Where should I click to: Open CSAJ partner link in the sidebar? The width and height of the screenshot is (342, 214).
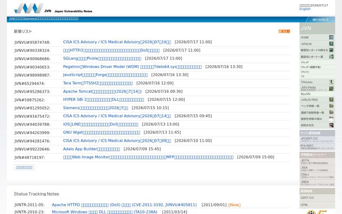tap(317, 175)
